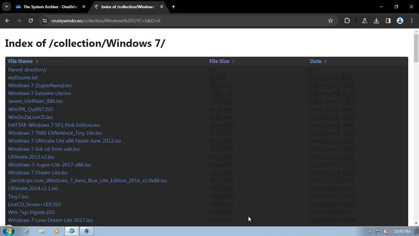Viewport: 419px width, 236px height.
Task: Download Ultimate.2014.v2.1.iso
Action: click(33, 188)
